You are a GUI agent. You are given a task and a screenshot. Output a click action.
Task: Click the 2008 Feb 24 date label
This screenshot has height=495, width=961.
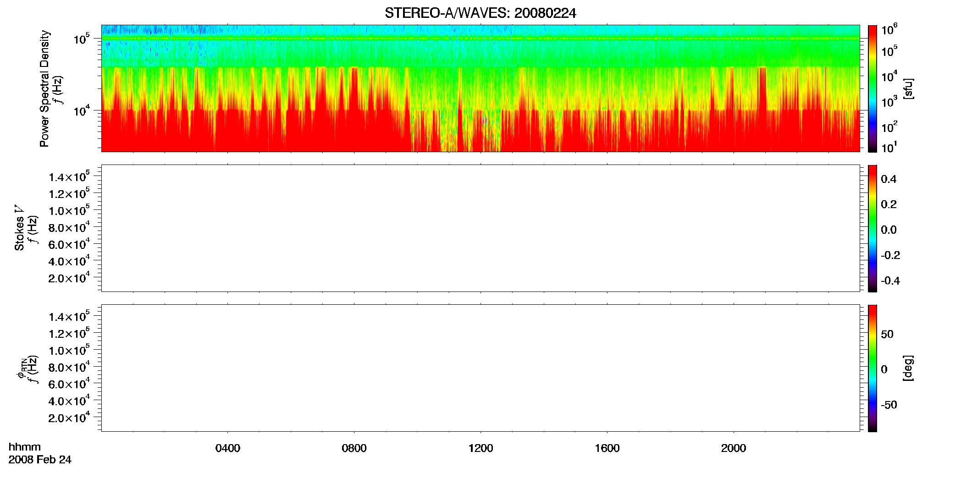[x=40, y=460]
